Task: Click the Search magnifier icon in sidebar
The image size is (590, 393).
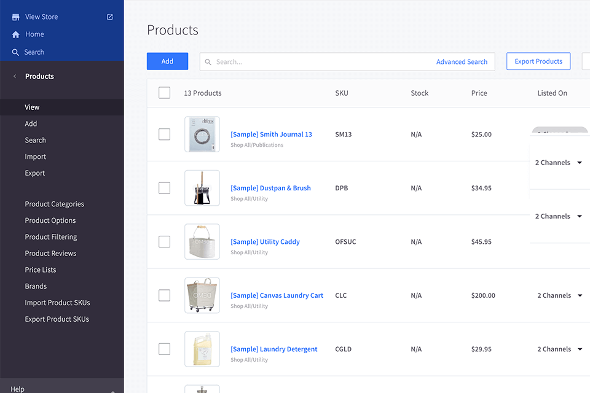Action: pos(16,53)
